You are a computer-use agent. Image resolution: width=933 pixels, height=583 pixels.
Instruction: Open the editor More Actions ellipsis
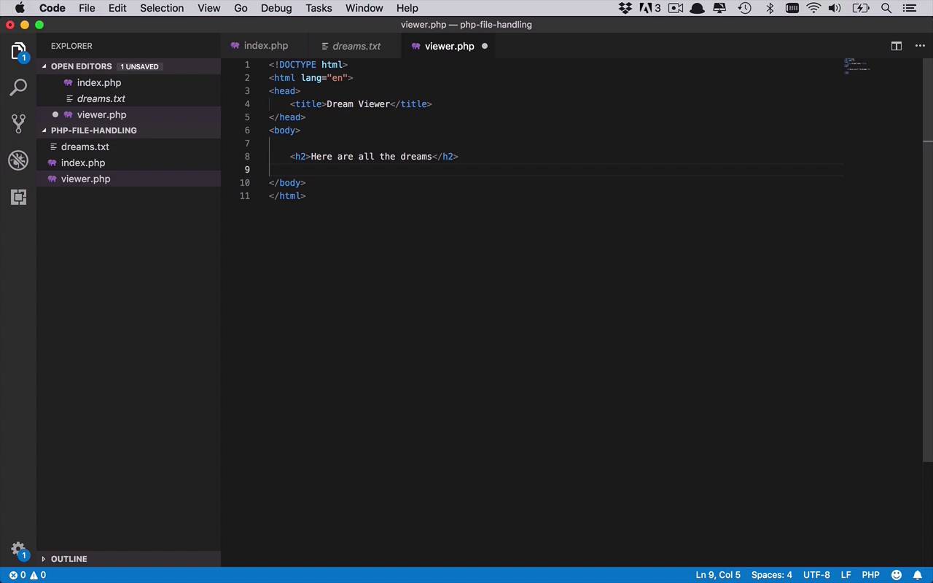pos(920,46)
